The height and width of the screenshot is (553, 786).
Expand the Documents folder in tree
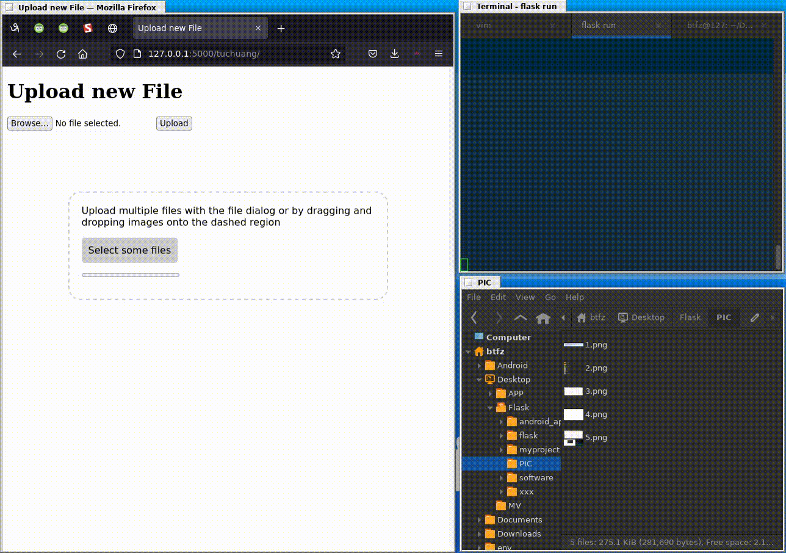pos(479,520)
